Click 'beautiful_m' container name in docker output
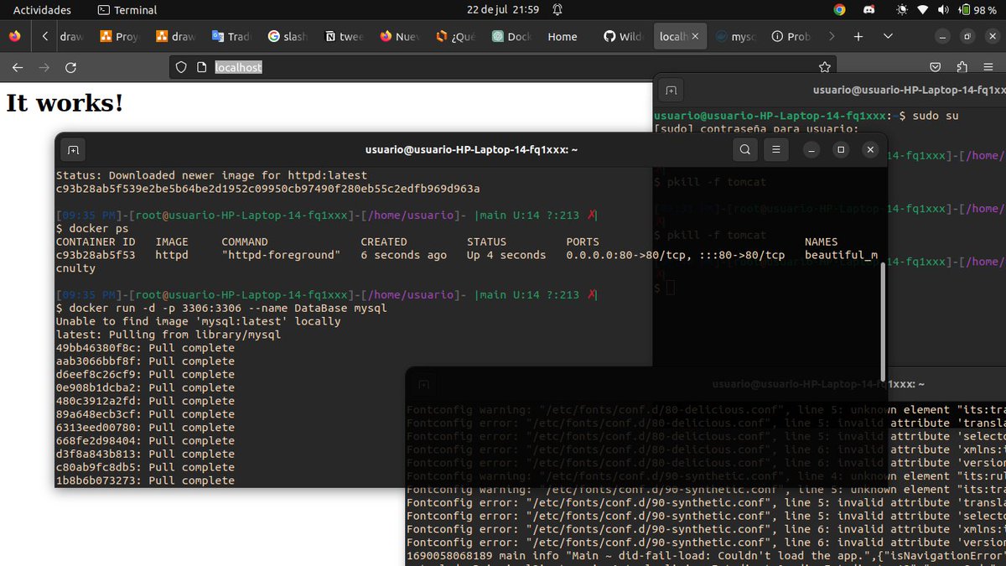Viewport: 1006px width, 566px height. 841,255
